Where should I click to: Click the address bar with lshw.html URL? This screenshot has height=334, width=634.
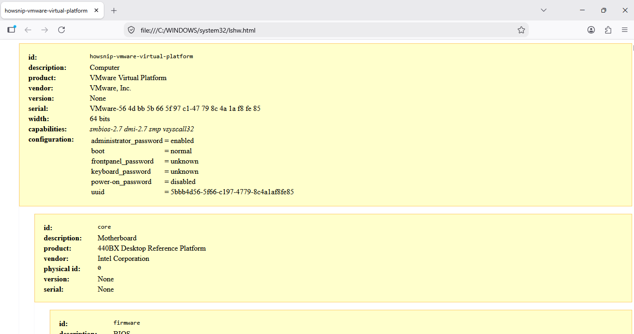click(326, 30)
